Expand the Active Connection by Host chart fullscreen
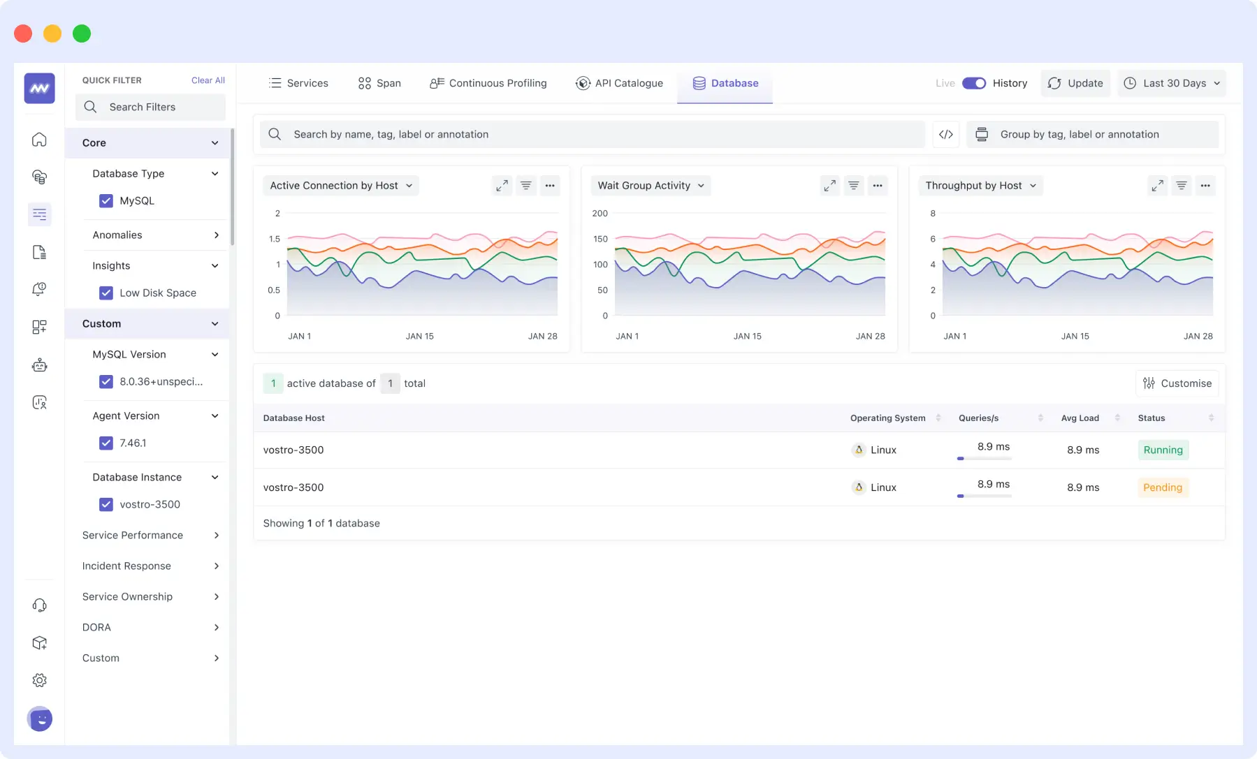The image size is (1257, 759). [x=502, y=185]
